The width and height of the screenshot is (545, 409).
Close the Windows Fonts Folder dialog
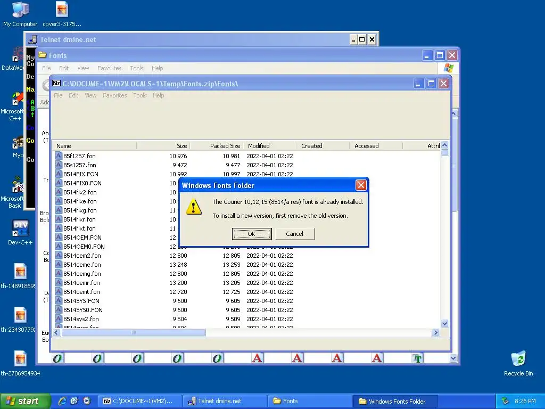point(361,185)
